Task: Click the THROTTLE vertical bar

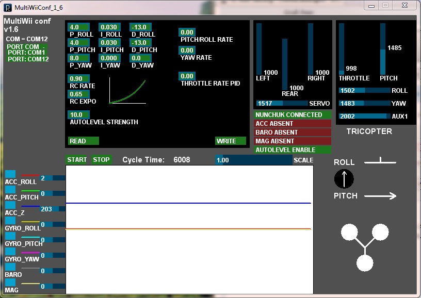Action: [x=342, y=49]
